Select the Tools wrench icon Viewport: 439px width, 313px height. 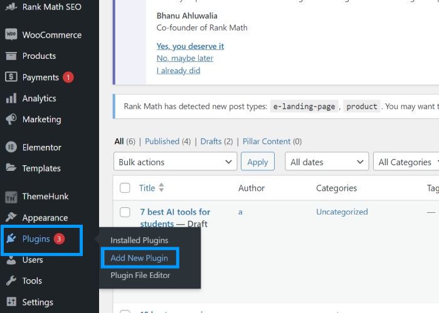coord(11,280)
